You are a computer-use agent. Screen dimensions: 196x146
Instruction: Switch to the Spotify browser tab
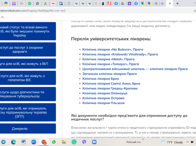pos(30,4)
